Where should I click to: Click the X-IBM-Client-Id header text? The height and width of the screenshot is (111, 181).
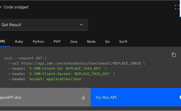(x=65, y=69)
